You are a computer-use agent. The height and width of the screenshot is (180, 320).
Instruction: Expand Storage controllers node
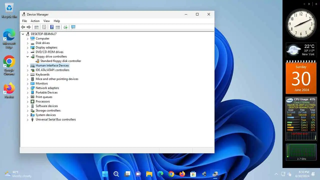(28, 110)
